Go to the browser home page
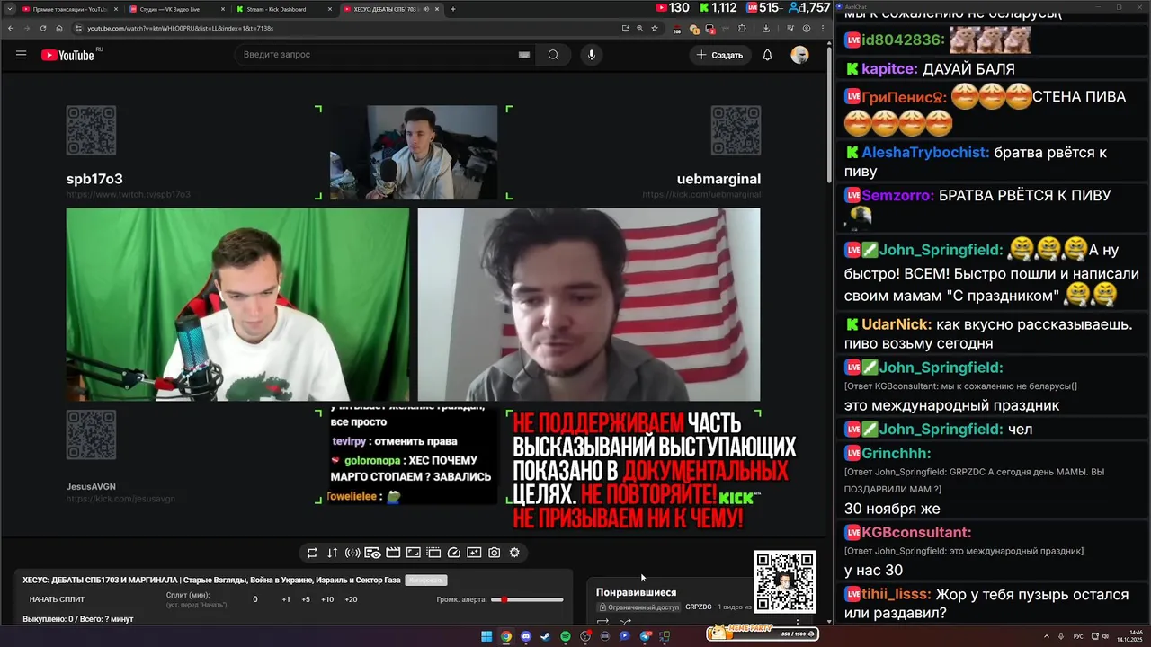This screenshot has height=647, width=1151. tap(58, 28)
